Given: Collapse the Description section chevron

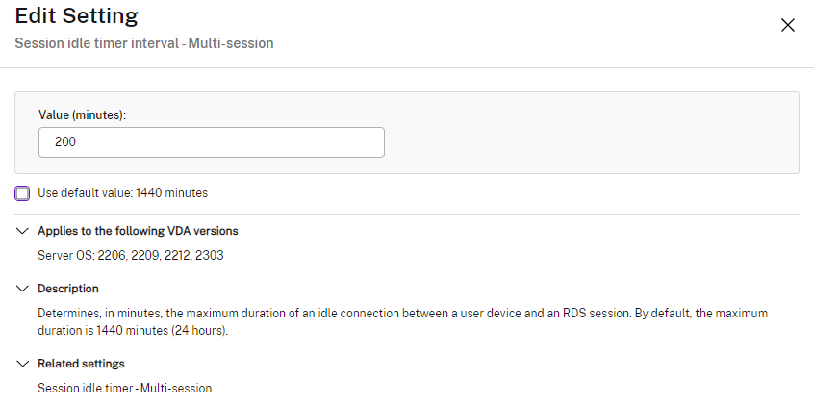Looking at the screenshot, I should (x=22, y=289).
